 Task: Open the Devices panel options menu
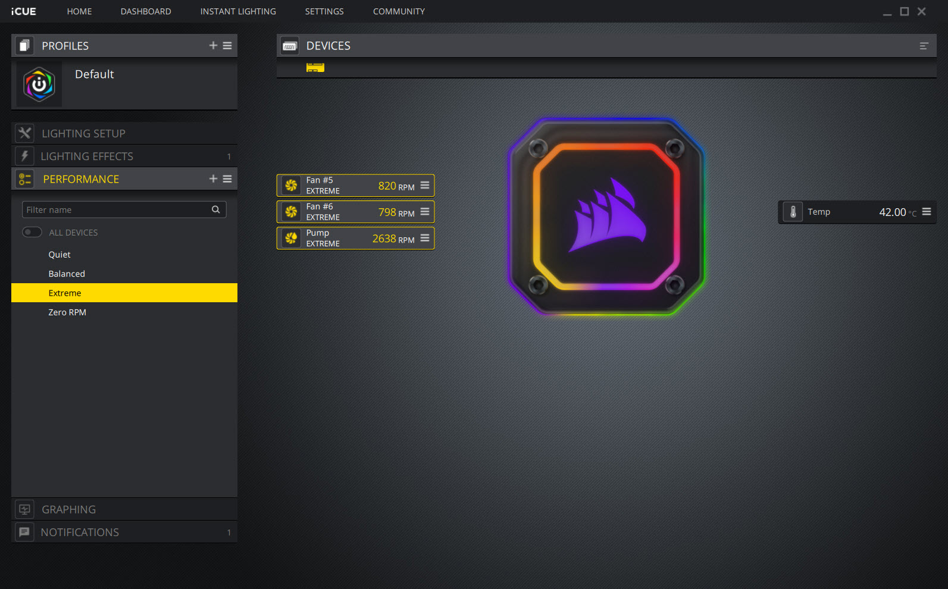pyautogui.click(x=924, y=46)
